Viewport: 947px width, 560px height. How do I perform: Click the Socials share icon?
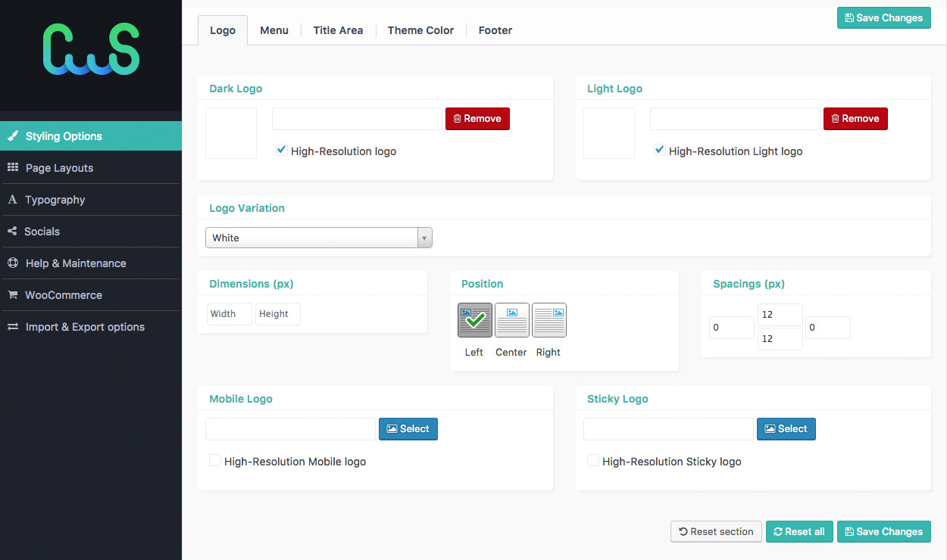click(x=12, y=231)
